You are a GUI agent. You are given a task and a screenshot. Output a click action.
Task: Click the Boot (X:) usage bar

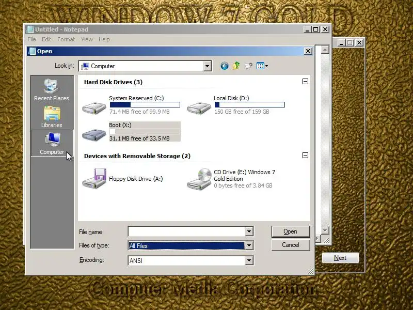pos(145,132)
